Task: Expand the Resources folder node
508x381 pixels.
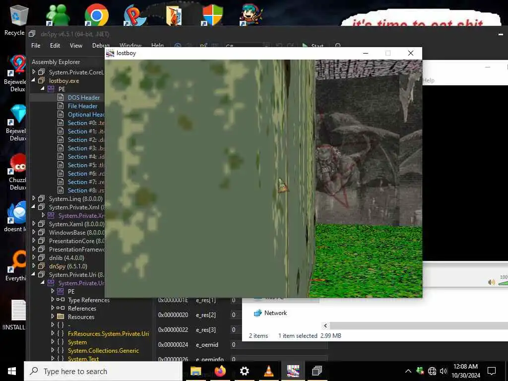Action: coord(53,317)
